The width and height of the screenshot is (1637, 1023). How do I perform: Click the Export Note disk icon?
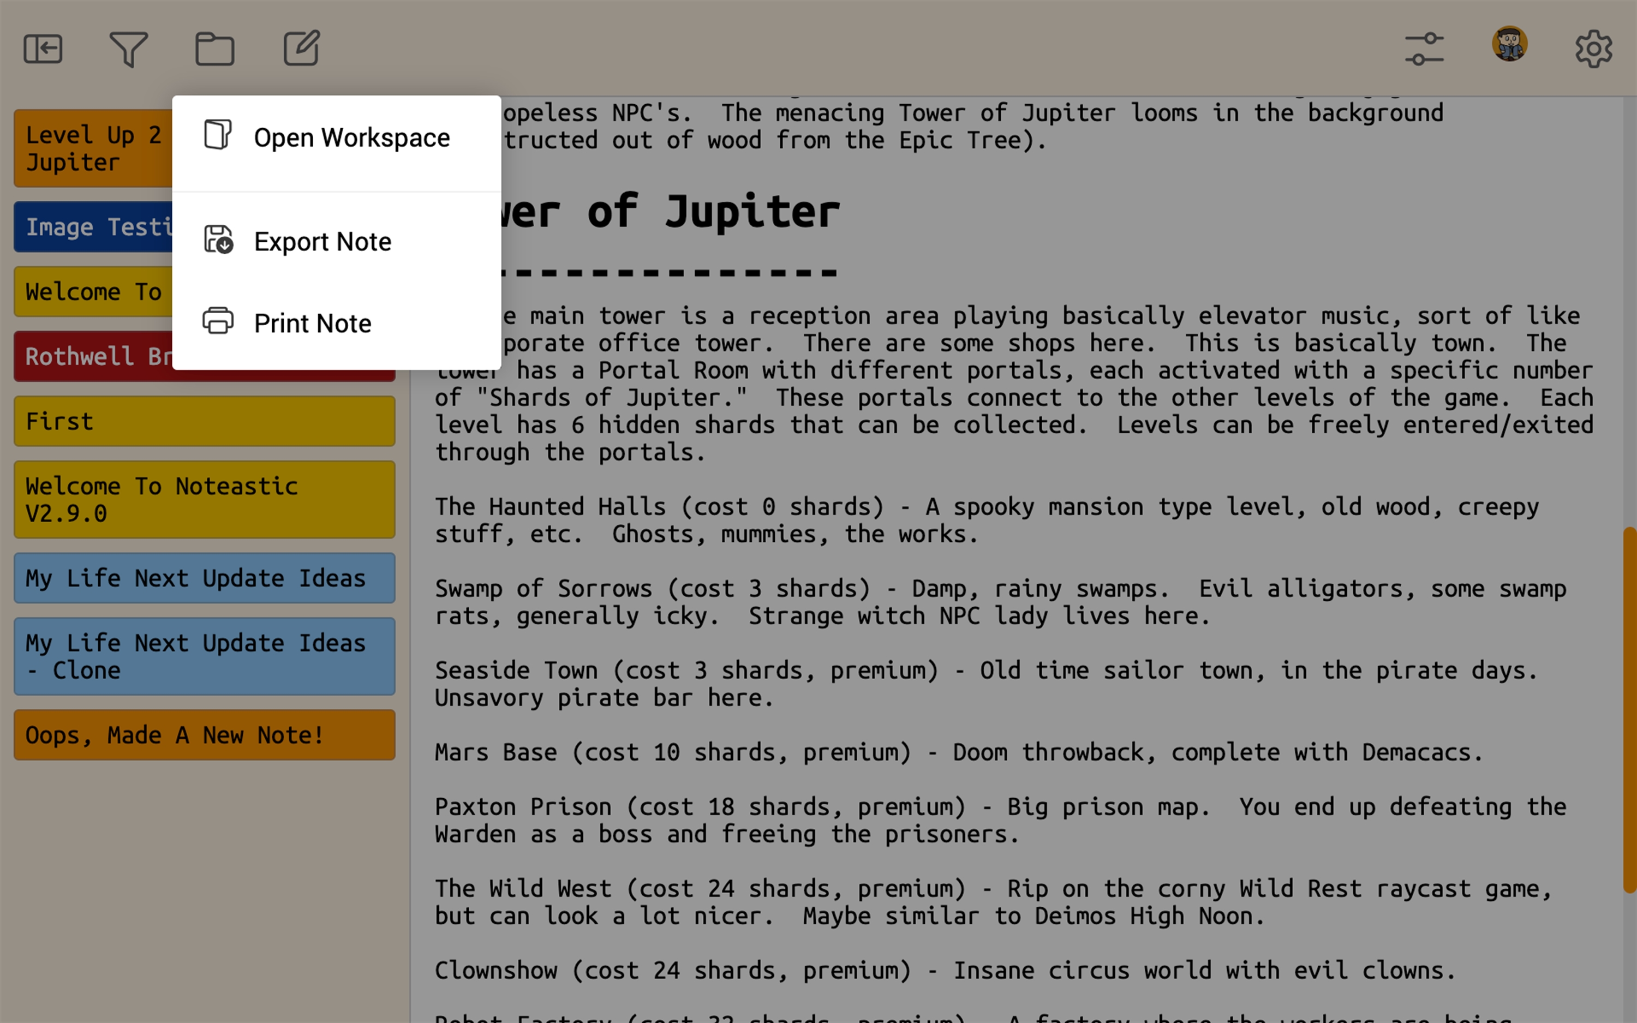(x=218, y=240)
